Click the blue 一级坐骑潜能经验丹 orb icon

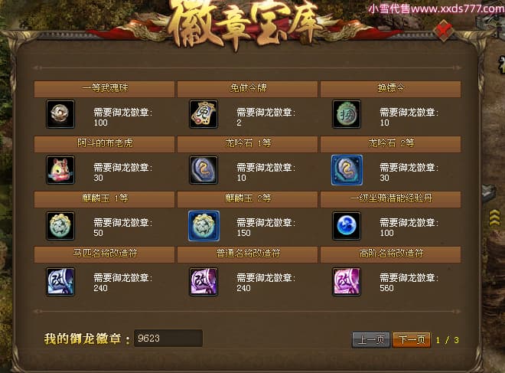pyautogui.click(x=346, y=226)
